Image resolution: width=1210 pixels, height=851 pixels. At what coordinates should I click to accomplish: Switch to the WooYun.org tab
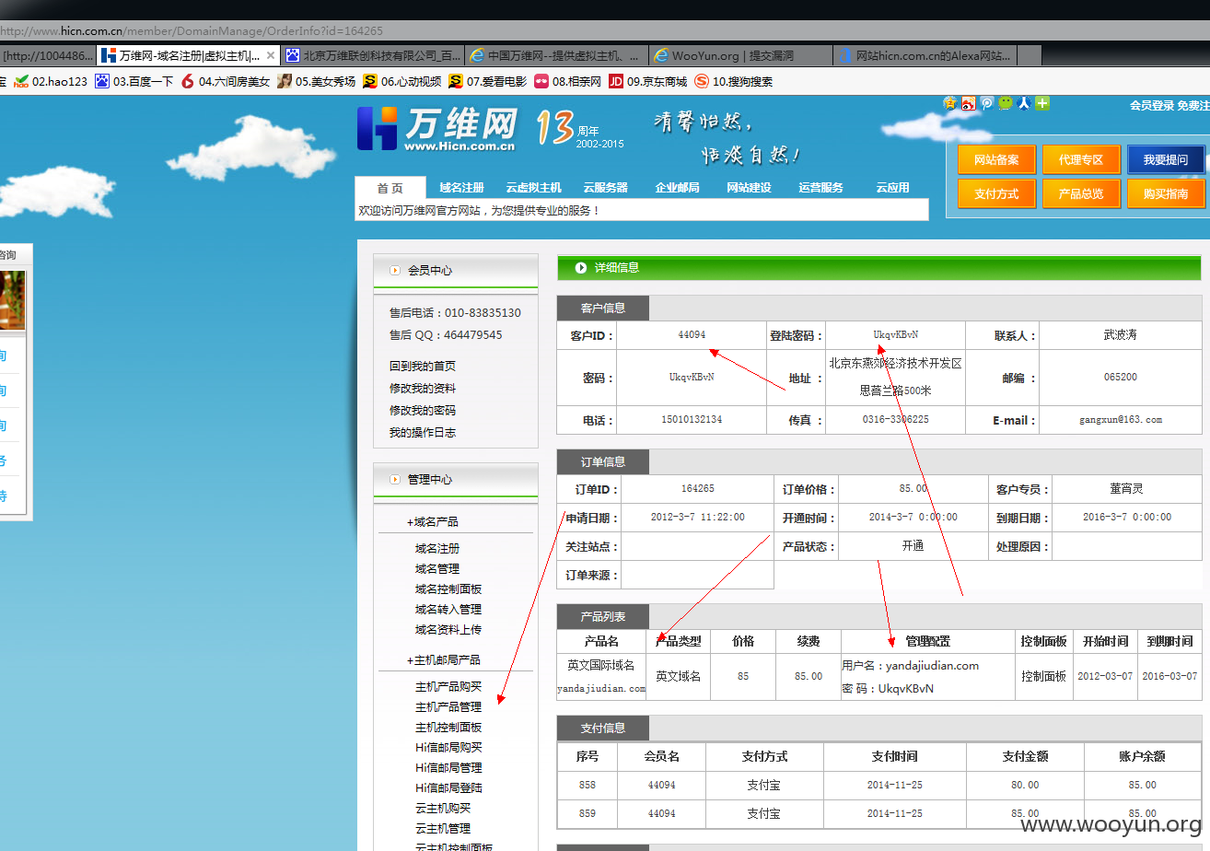(740, 55)
